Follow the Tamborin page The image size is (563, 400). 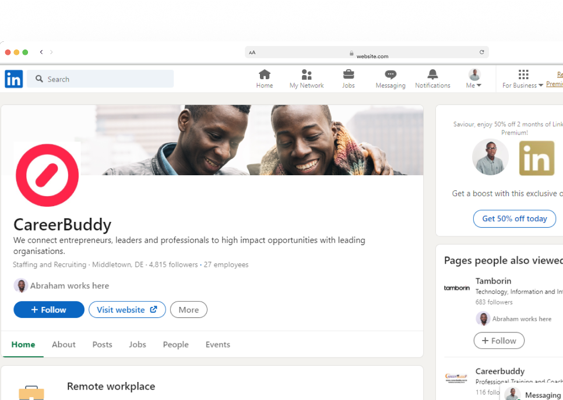tap(499, 341)
